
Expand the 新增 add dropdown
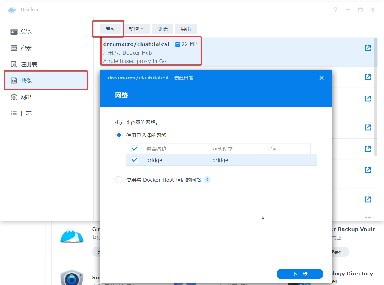click(136, 29)
